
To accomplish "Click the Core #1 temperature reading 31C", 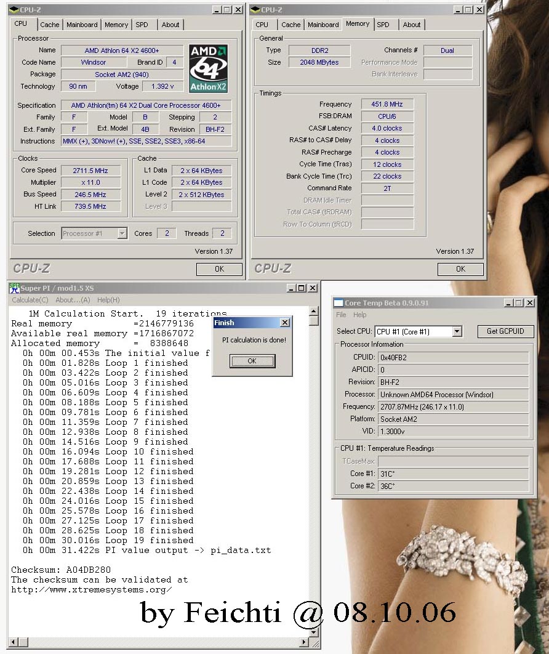I will (x=453, y=474).
